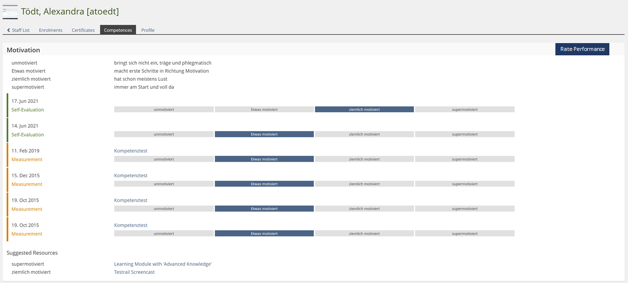Select the Competences tab

[118, 30]
